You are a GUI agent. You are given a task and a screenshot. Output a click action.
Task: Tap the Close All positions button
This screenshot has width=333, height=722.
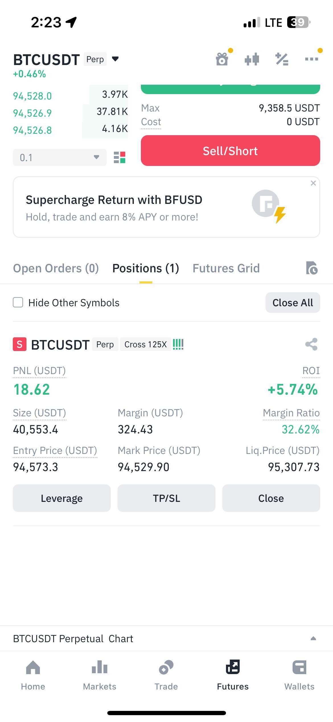coord(293,303)
